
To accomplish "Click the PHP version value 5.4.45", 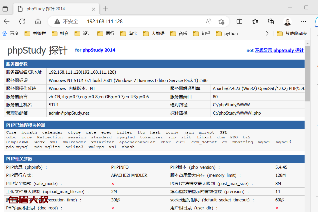I will [x=281, y=167].
